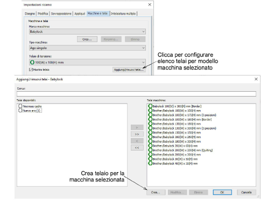Select the last machine hoop row, 40(W) x 30(H)

[x=173, y=163]
